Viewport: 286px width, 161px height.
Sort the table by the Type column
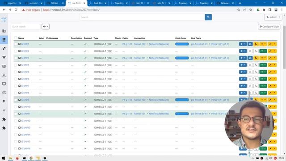pos(96,38)
